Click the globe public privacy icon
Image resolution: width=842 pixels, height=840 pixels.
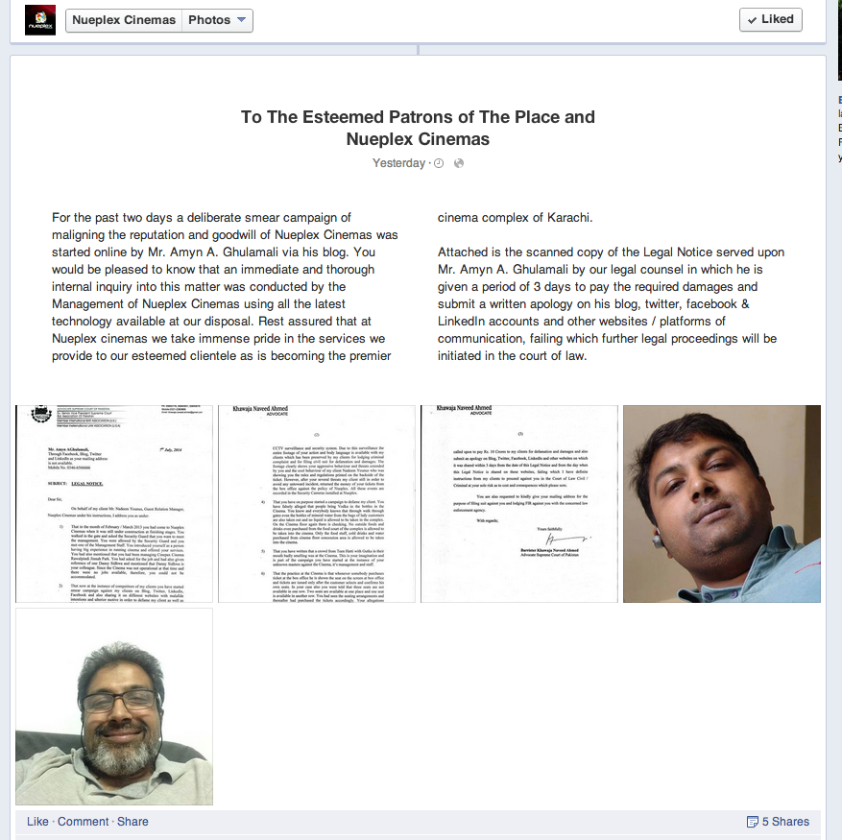pyautogui.click(x=459, y=163)
